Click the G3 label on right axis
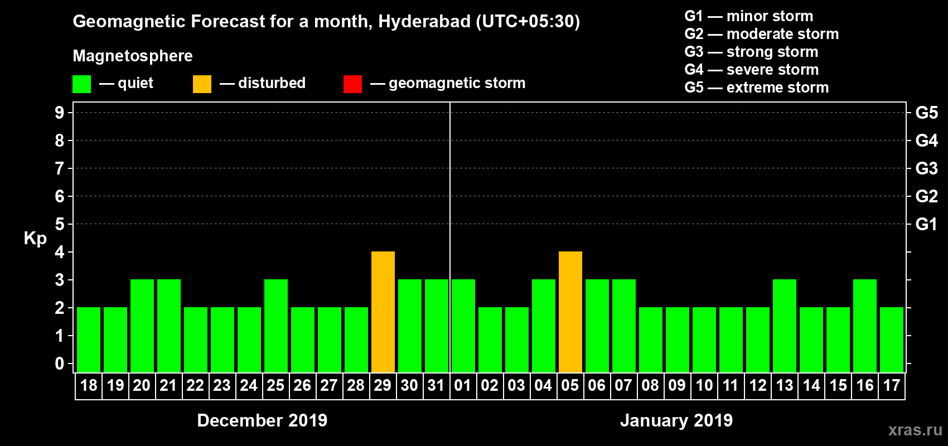948x446 pixels. 927,168
